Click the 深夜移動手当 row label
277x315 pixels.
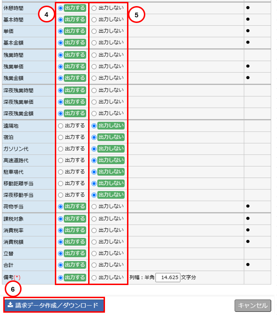[x=18, y=195]
